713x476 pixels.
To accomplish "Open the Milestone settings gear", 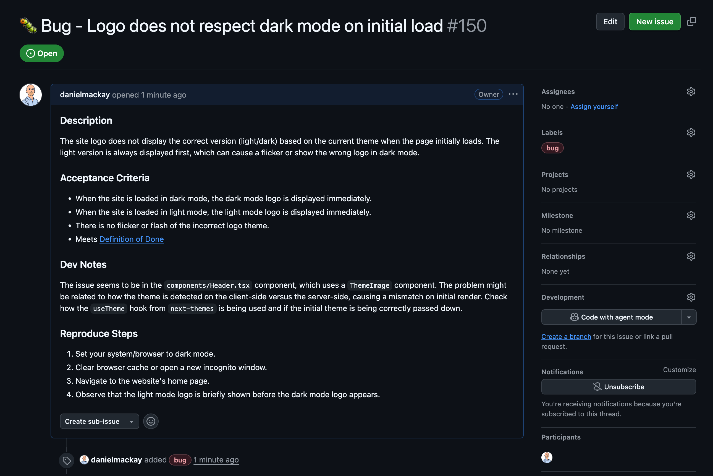I will tap(691, 215).
